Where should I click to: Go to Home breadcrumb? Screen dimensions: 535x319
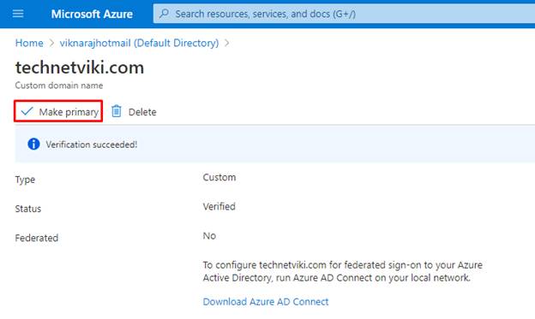(x=29, y=43)
